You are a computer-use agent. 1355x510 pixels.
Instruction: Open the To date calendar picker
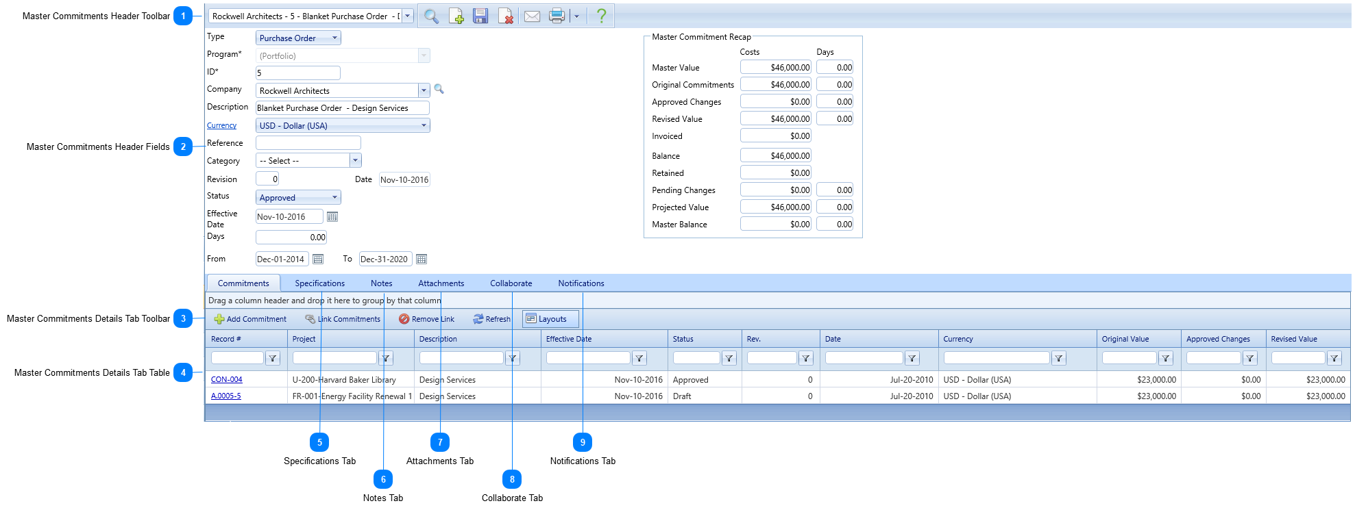point(422,259)
